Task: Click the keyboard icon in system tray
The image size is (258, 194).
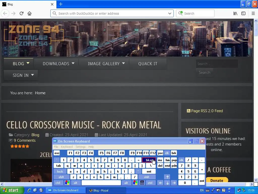Action: (x=208, y=190)
